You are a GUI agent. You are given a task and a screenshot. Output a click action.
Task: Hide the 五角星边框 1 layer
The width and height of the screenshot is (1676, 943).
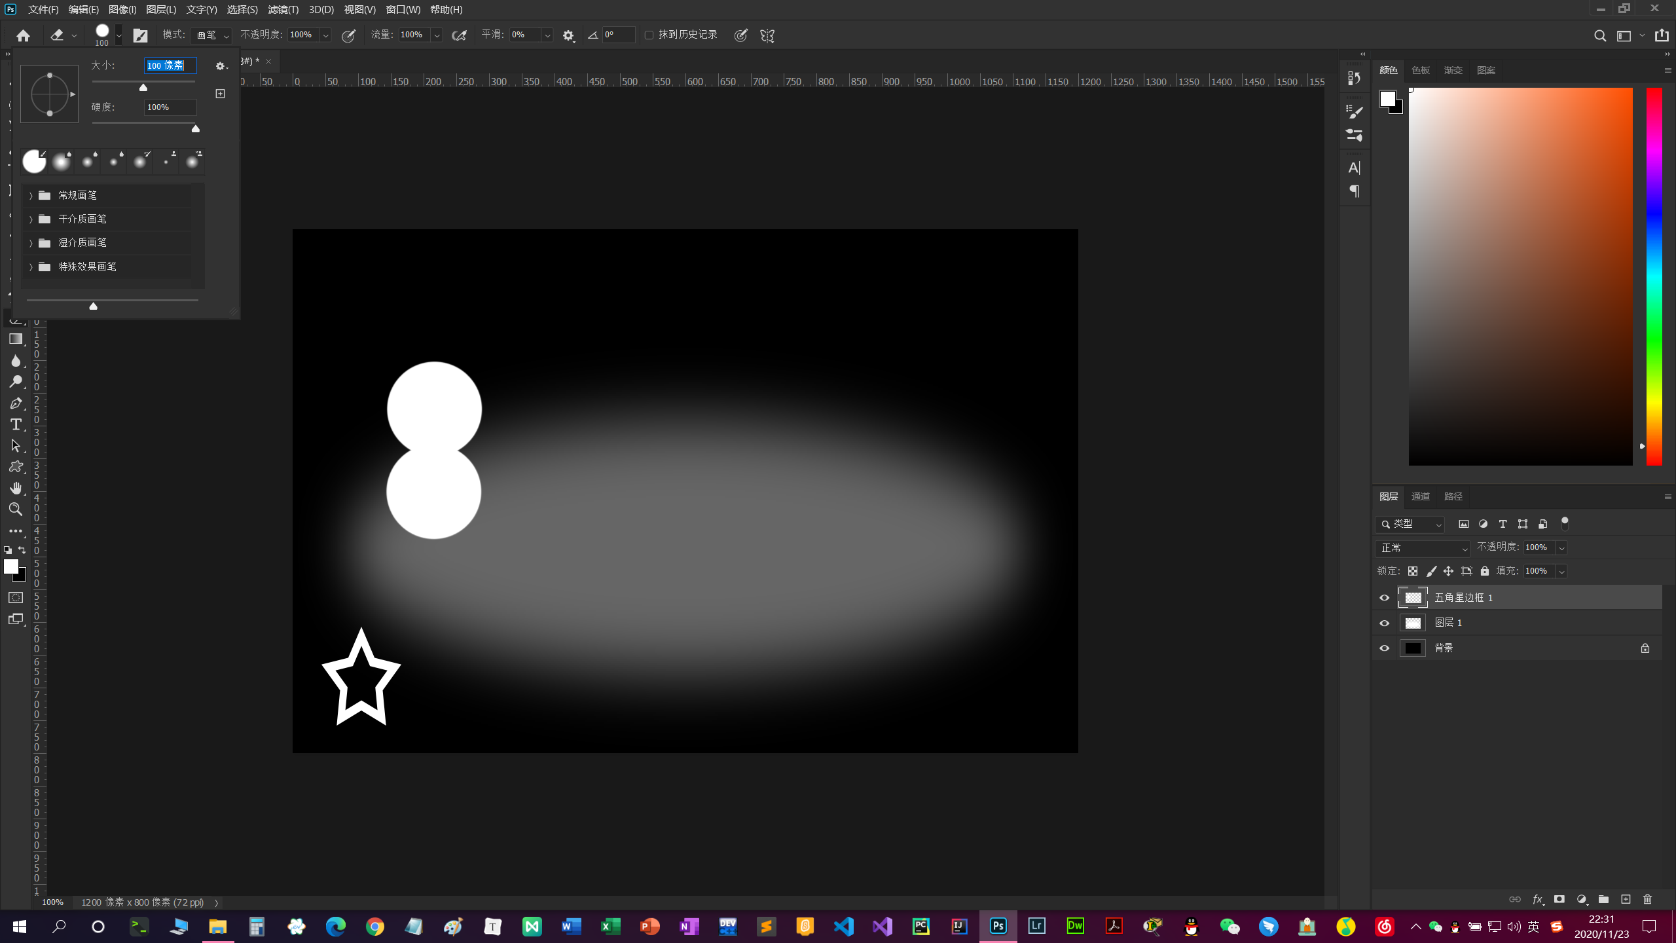tap(1384, 597)
